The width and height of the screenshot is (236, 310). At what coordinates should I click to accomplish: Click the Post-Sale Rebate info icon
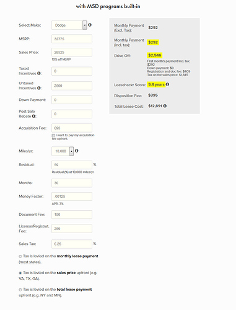click(x=33, y=116)
